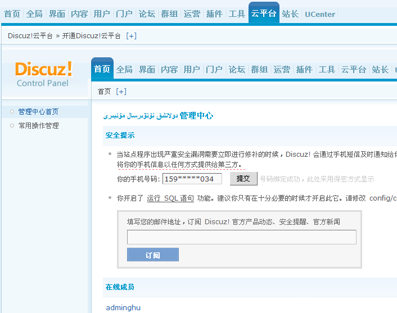Open 站长 in the lower navigation bar

click(x=380, y=69)
